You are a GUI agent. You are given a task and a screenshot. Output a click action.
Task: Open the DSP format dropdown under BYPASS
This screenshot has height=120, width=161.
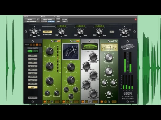[x=65, y=21]
